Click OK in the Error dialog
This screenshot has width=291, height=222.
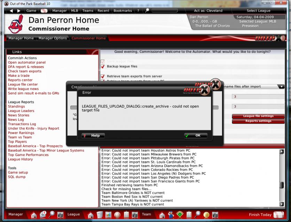click(196, 135)
